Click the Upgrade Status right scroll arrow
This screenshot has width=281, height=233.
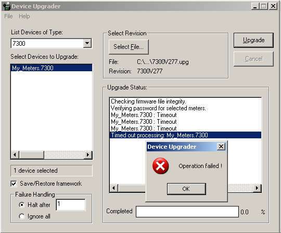[257, 188]
